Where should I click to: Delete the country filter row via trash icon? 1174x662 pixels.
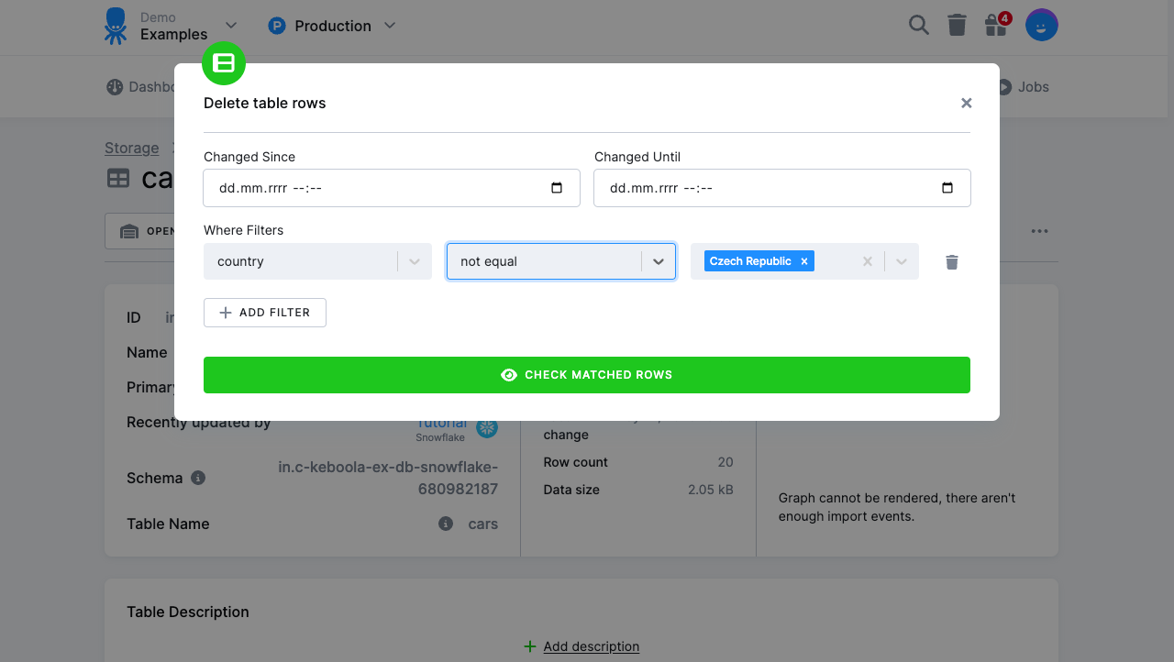coord(951,262)
